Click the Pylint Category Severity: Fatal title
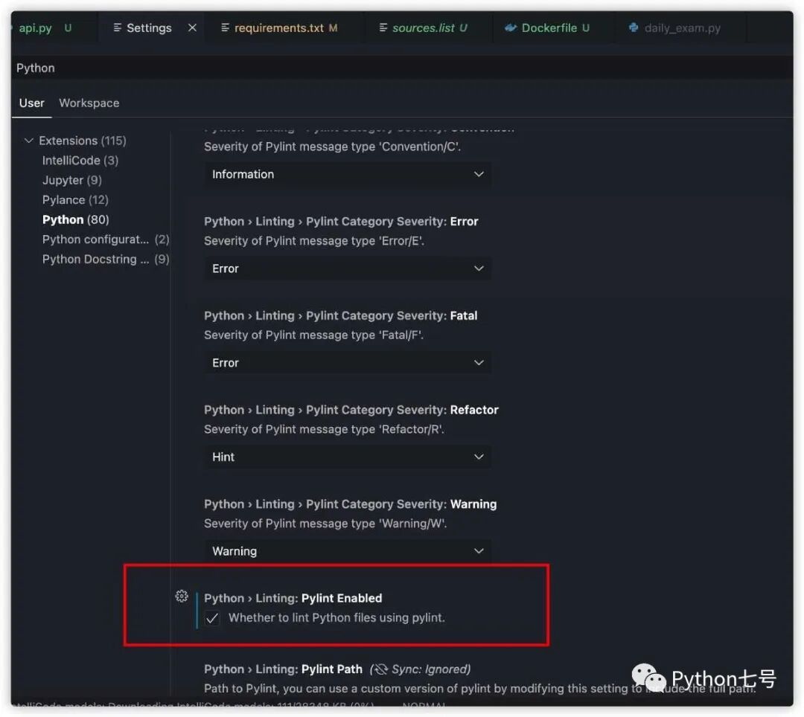Screen dimensions: 804x717 click(x=340, y=316)
